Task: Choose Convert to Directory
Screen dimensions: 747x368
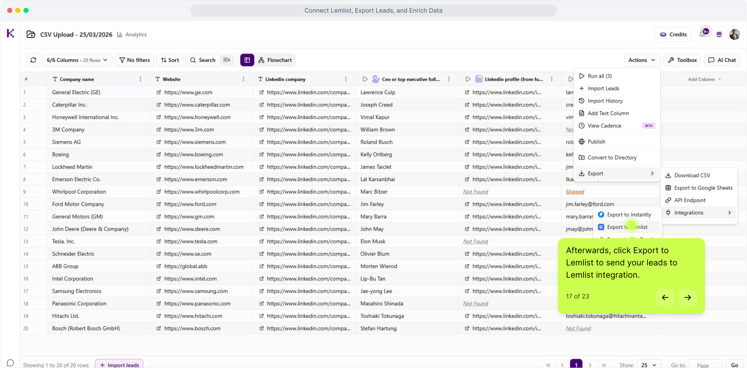Action: (x=617, y=157)
